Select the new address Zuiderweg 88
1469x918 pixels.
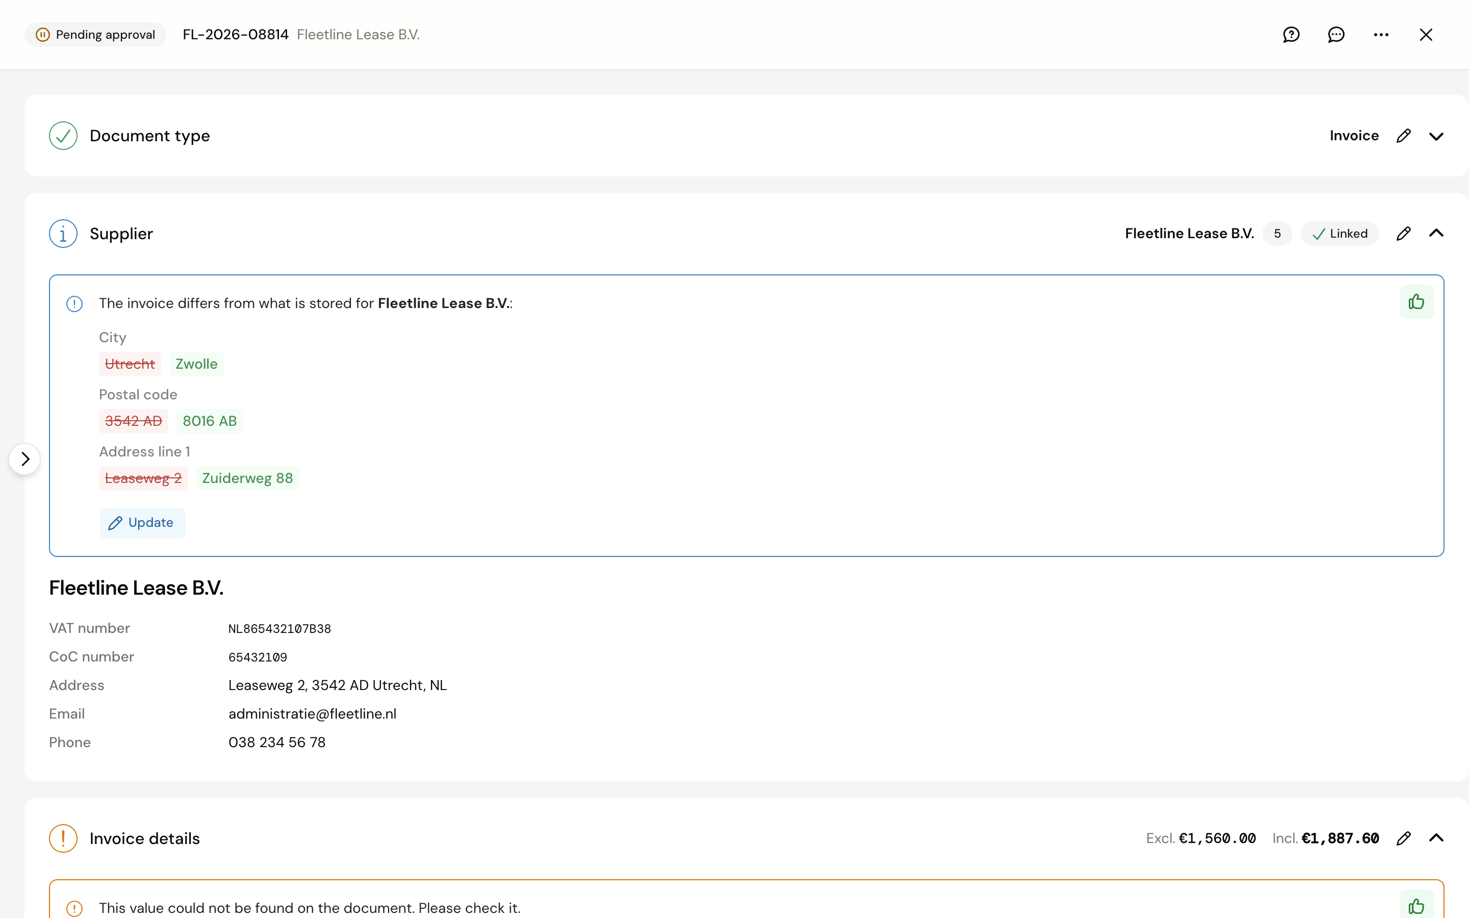[248, 478]
